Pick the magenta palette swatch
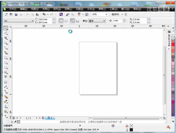 173,102
